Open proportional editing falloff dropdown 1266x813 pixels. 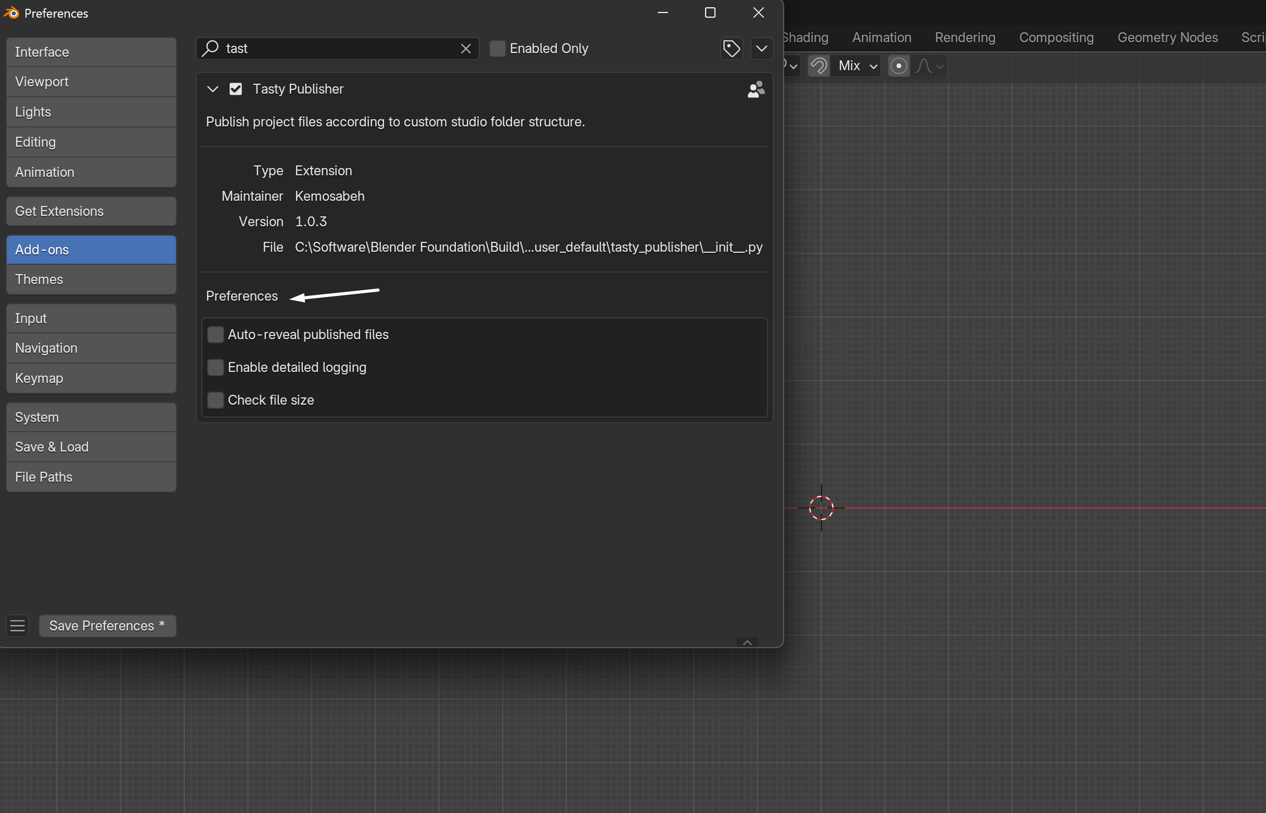click(929, 66)
